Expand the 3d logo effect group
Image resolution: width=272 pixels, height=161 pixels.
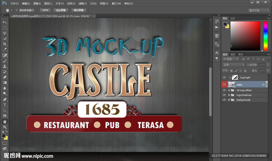coord(229,90)
